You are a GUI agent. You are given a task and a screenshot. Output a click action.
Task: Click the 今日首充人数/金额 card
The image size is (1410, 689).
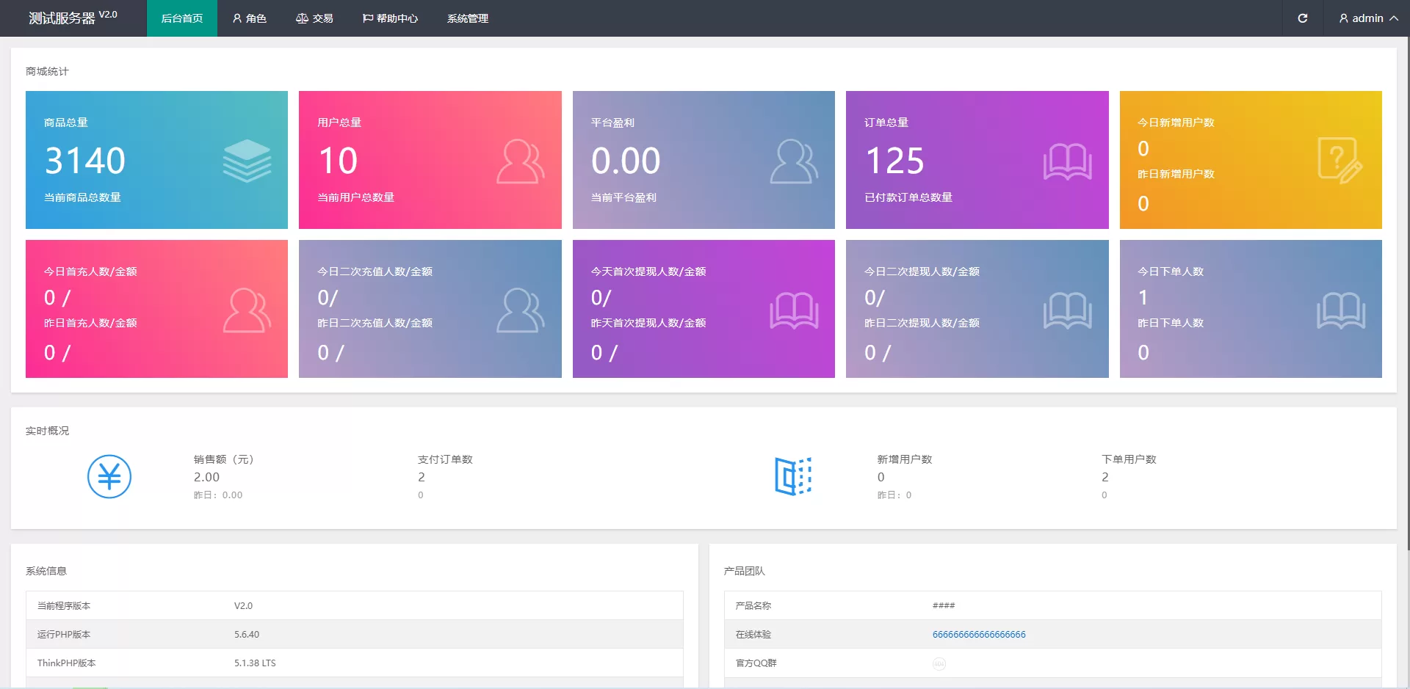pos(156,309)
